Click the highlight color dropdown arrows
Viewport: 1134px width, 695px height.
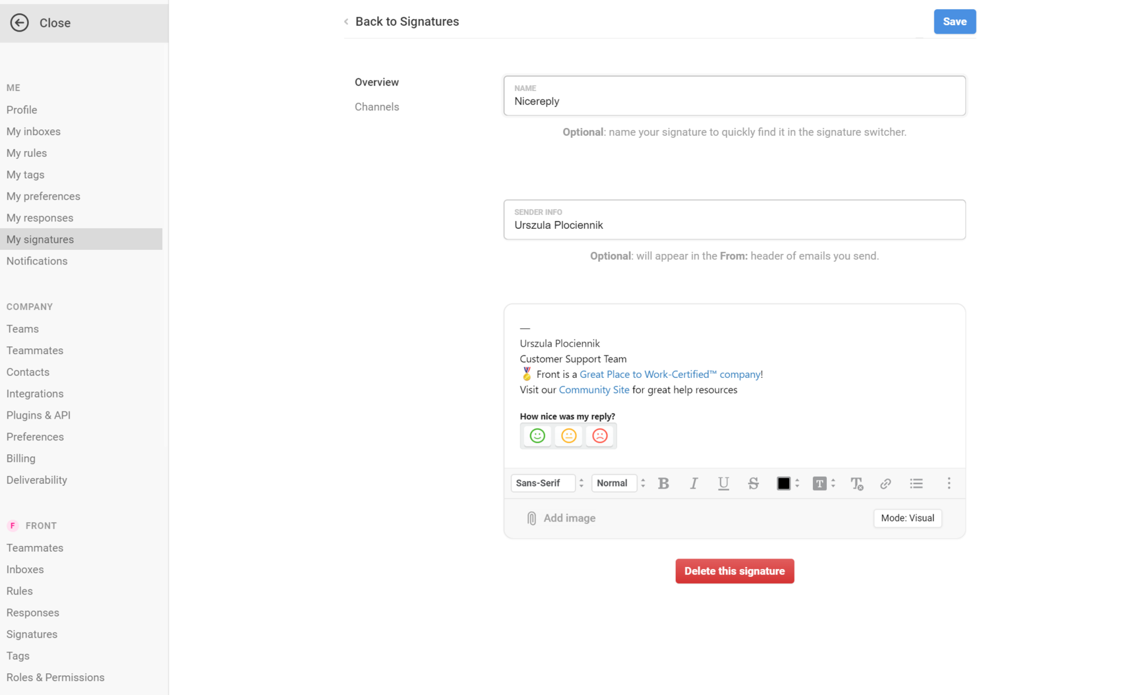pos(833,483)
